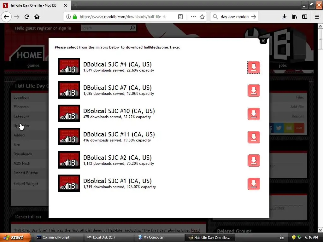The height and width of the screenshot is (242, 323).
Task: Open the DBolical SJC #11 (CA, US) link
Action: pyautogui.click(x=119, y=134)
